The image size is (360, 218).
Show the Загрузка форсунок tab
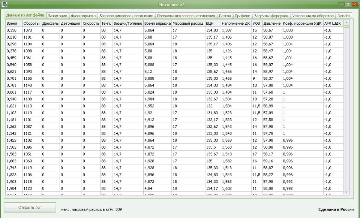pyautogui.click(x=271, y=16)
